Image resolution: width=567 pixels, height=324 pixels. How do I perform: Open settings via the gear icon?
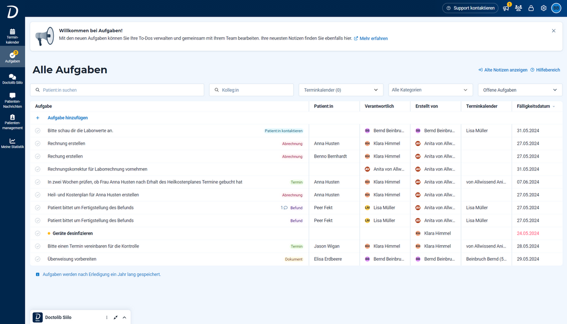543,8
